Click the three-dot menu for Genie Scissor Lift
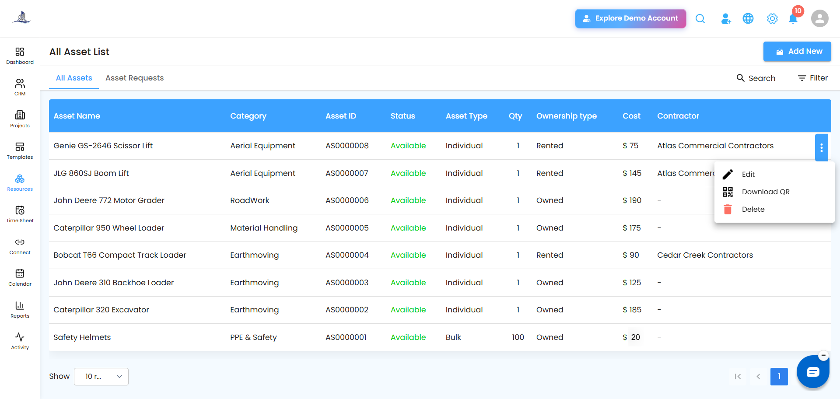840x399 pixels. (822, 148)
